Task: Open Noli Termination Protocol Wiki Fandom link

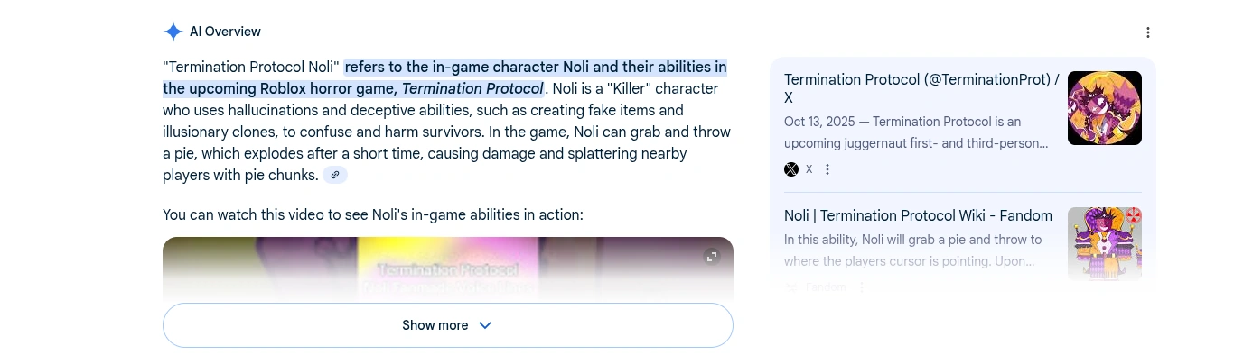Action: click(x=918, y=215)
